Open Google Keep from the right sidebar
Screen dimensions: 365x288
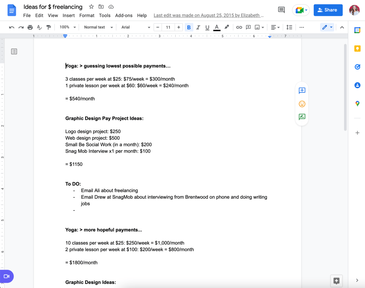(357, 48)
